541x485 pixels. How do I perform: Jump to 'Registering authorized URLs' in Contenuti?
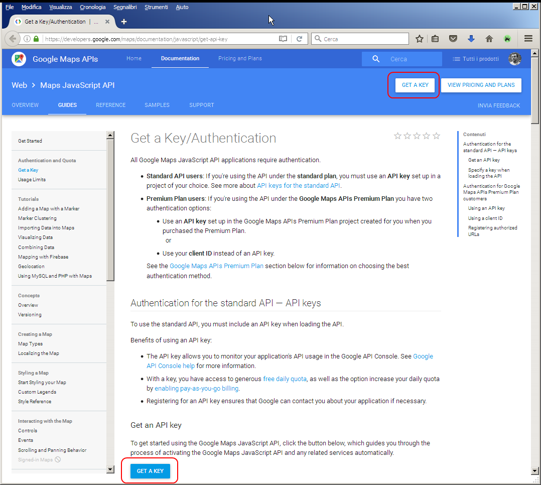(492, 231)
